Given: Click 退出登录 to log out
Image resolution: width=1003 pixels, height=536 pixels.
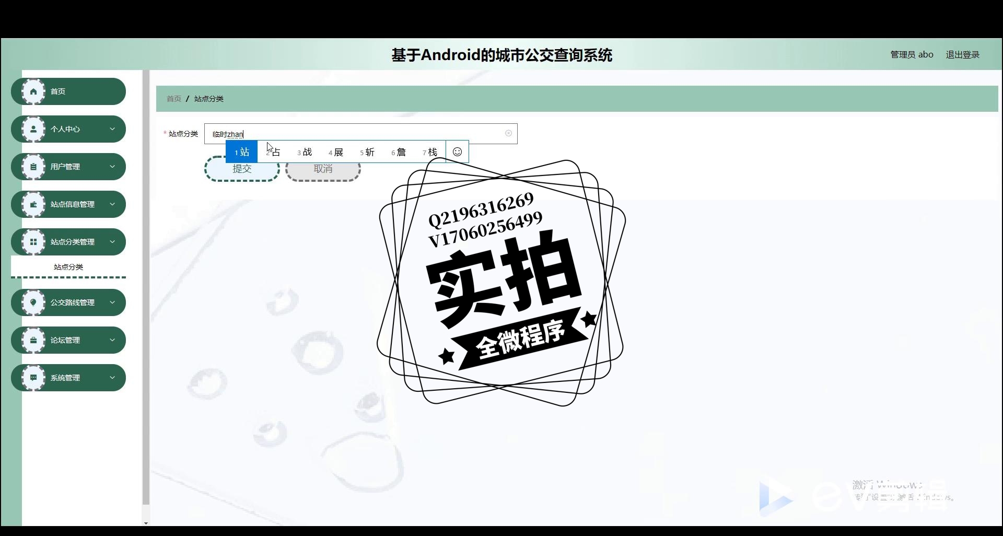Looking at the screenshot, I should point(962,54).
